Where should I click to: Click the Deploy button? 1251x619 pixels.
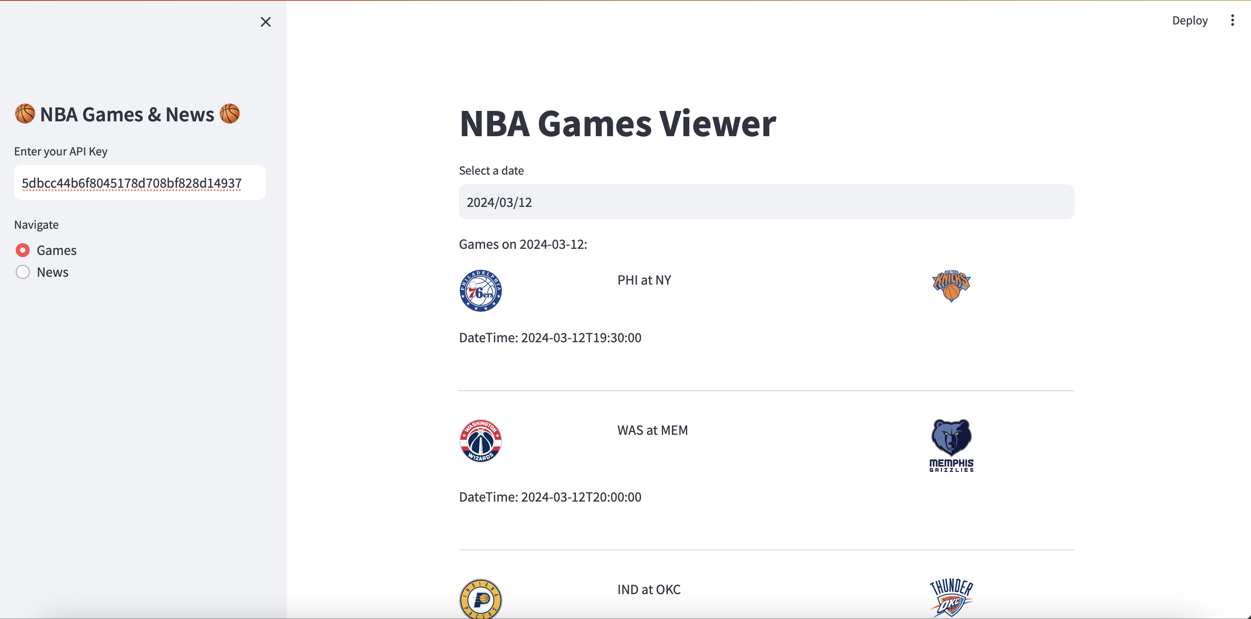click(x=1189, y=21)
